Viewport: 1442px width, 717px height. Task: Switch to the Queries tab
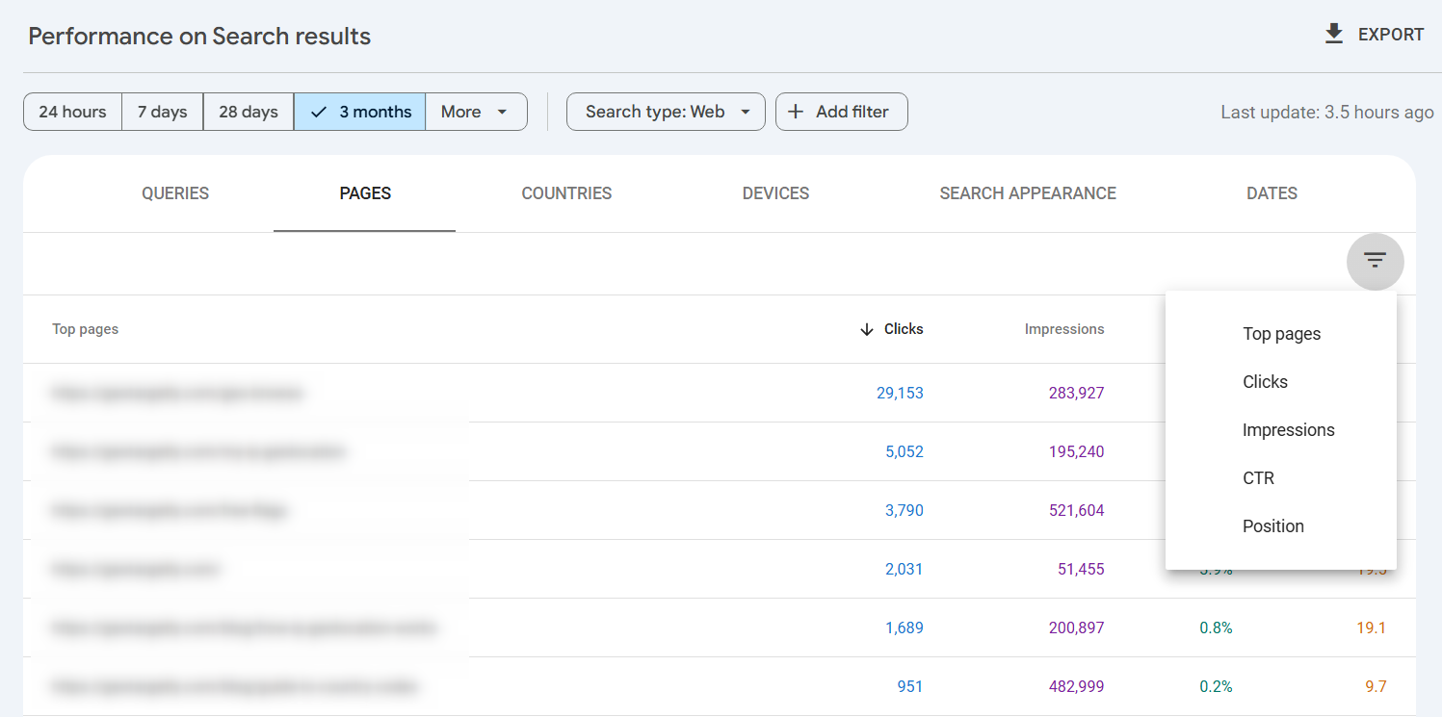click(x=175, y=193)
